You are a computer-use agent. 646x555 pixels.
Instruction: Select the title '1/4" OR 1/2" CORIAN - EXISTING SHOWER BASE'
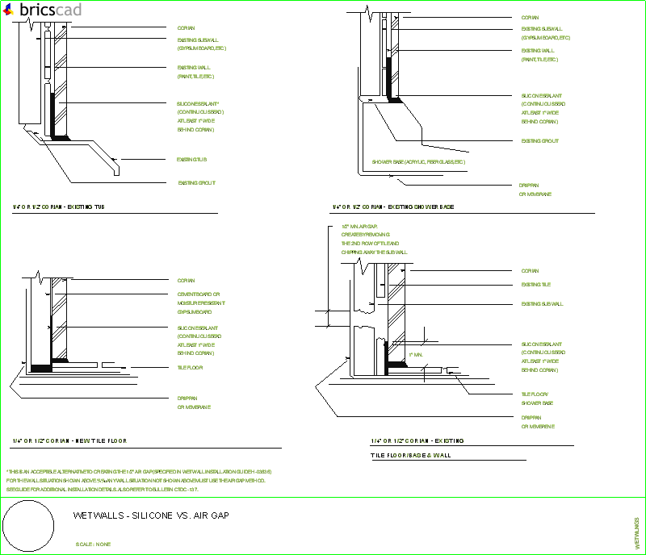393,207
